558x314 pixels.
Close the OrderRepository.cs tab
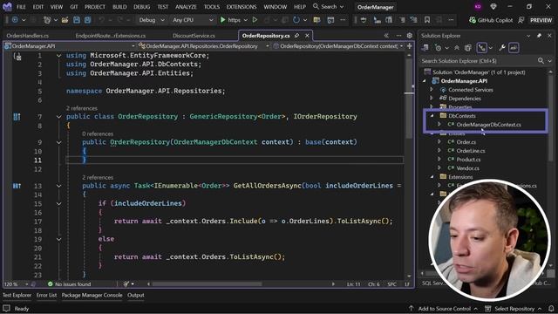pos(307,36)
